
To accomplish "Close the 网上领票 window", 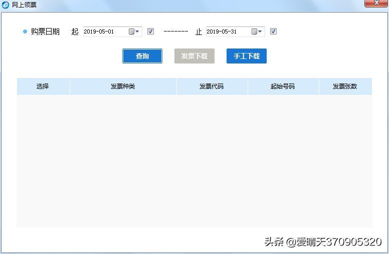I will click(x=376, y=3).
